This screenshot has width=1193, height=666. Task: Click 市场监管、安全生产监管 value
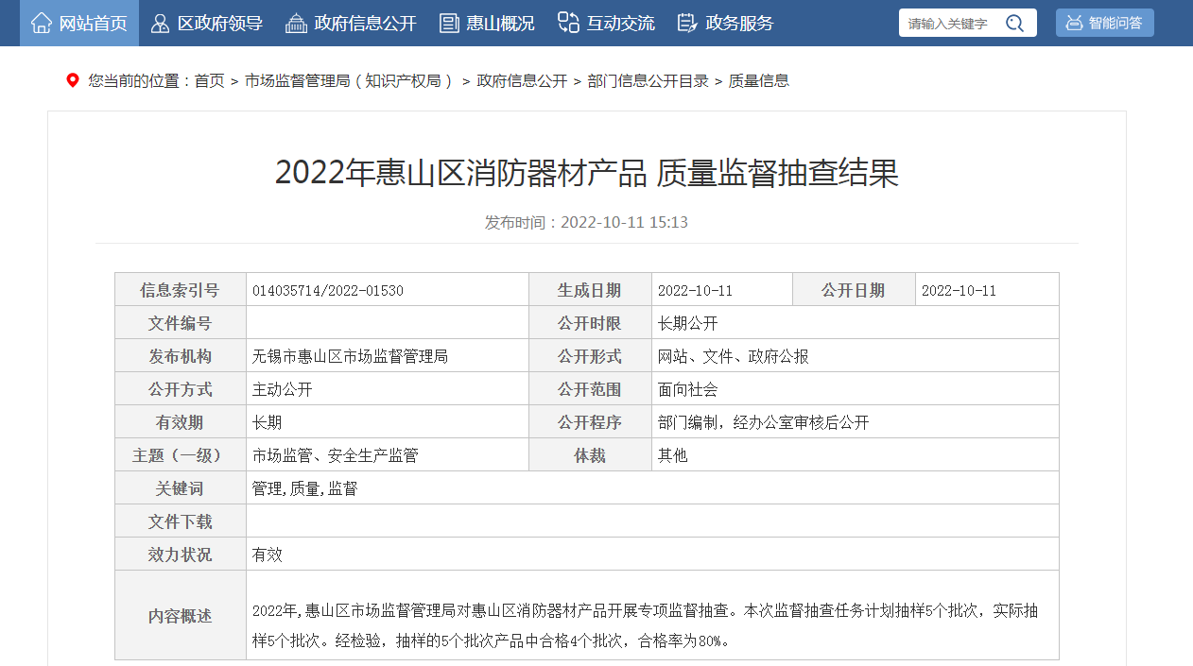pyautogui.click(x=335, y=455)
